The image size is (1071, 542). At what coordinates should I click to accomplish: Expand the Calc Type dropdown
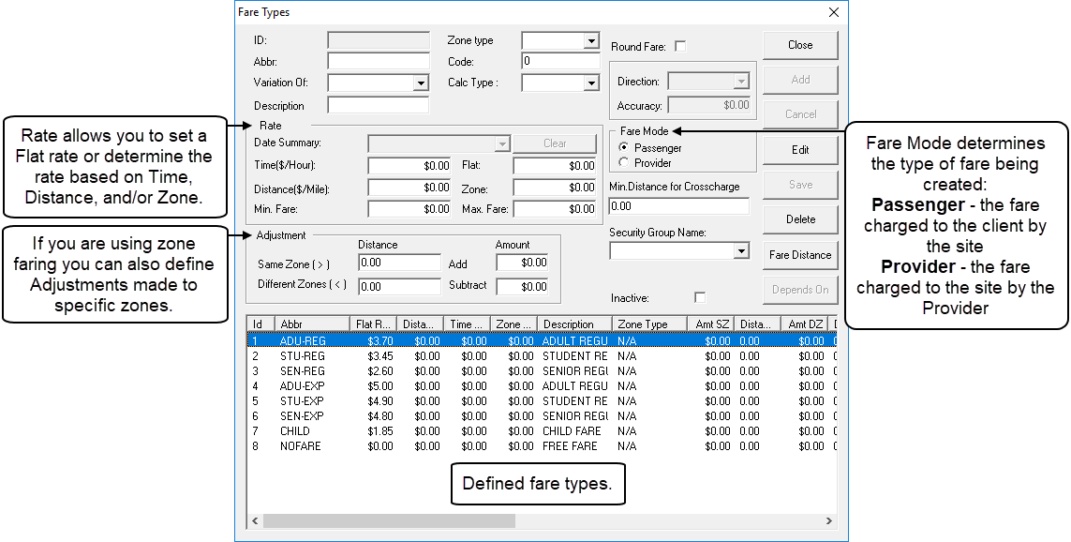tap(591, 83)
